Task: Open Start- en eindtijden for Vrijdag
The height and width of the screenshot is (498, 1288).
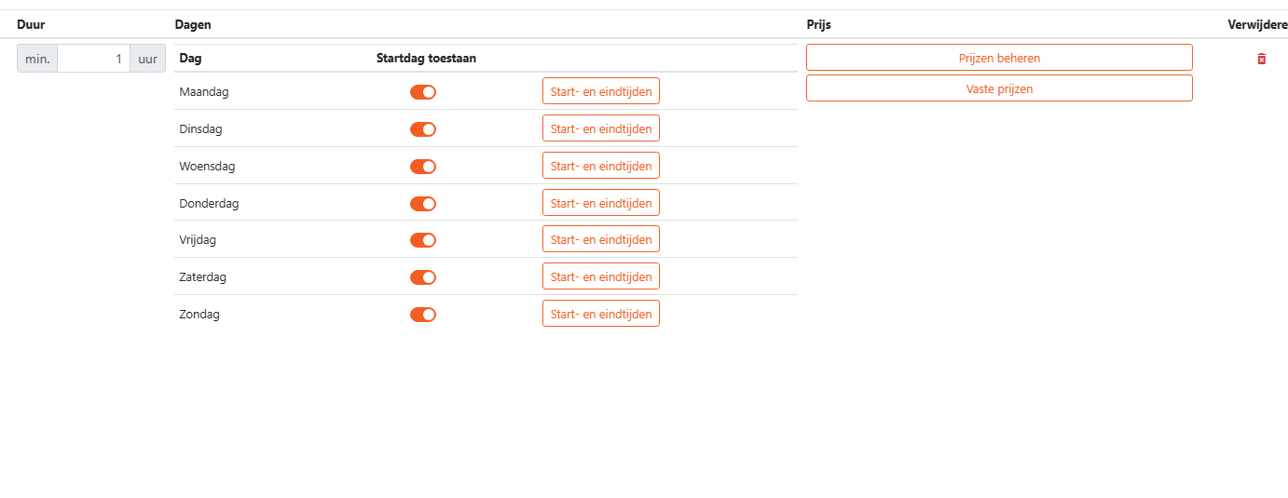Action: pos(601,239)
